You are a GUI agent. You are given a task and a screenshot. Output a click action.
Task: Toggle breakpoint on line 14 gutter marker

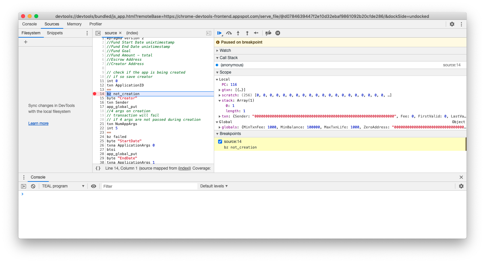coord(95,94)
